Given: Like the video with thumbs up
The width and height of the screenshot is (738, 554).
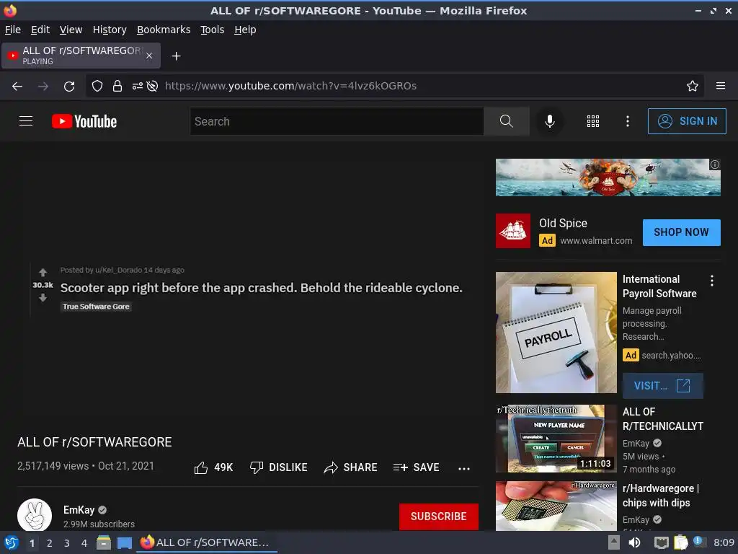Looking at the screenshot, I should click(213, 467).
